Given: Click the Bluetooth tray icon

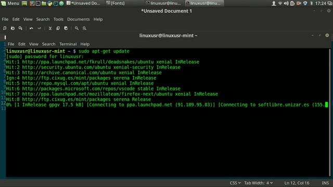Looking at the screenshot, I should click(311, 3).
